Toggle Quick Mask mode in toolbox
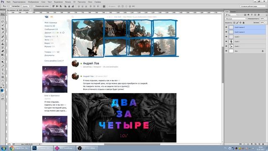The height and width of the screenshot is (151, 268). (x=3, y=96)
